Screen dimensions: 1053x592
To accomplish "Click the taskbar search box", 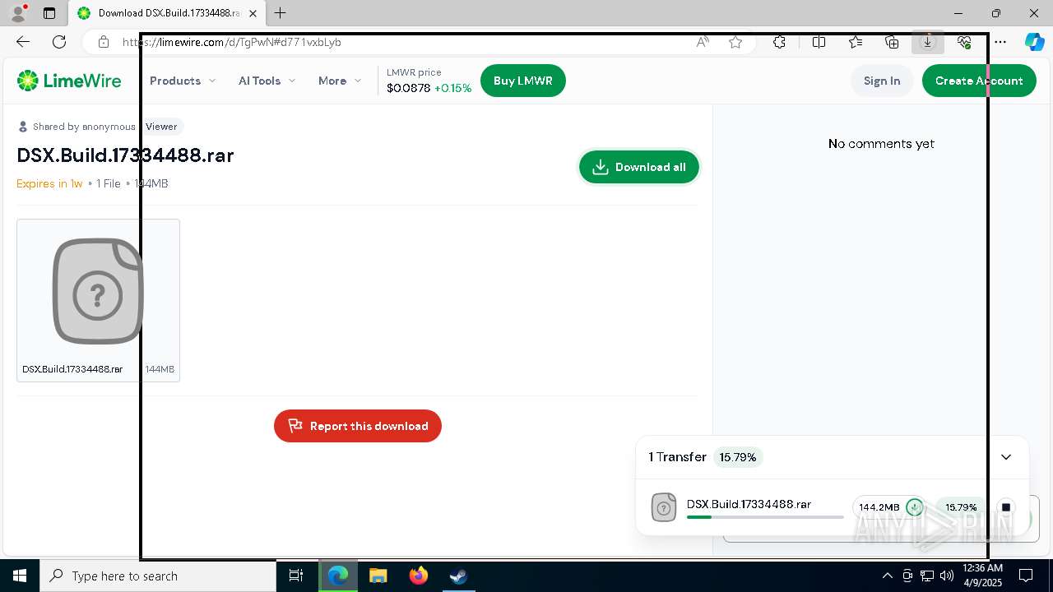I will coord(158,576).
